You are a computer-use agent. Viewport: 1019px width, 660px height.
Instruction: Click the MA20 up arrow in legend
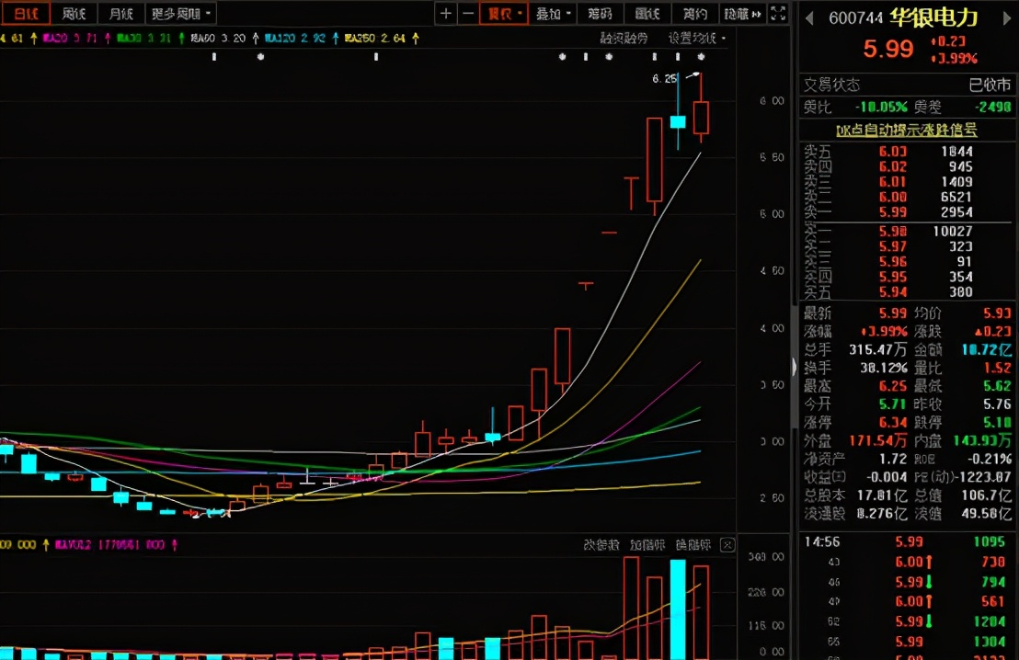tap(108, 39)
